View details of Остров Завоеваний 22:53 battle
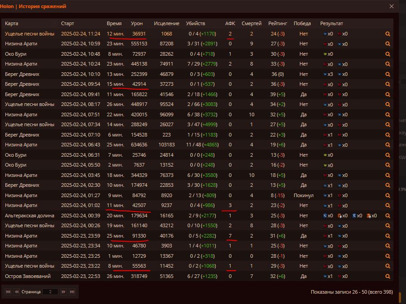Screen dimensions: 406x304 pyautogui.click(x=388, y=276)
